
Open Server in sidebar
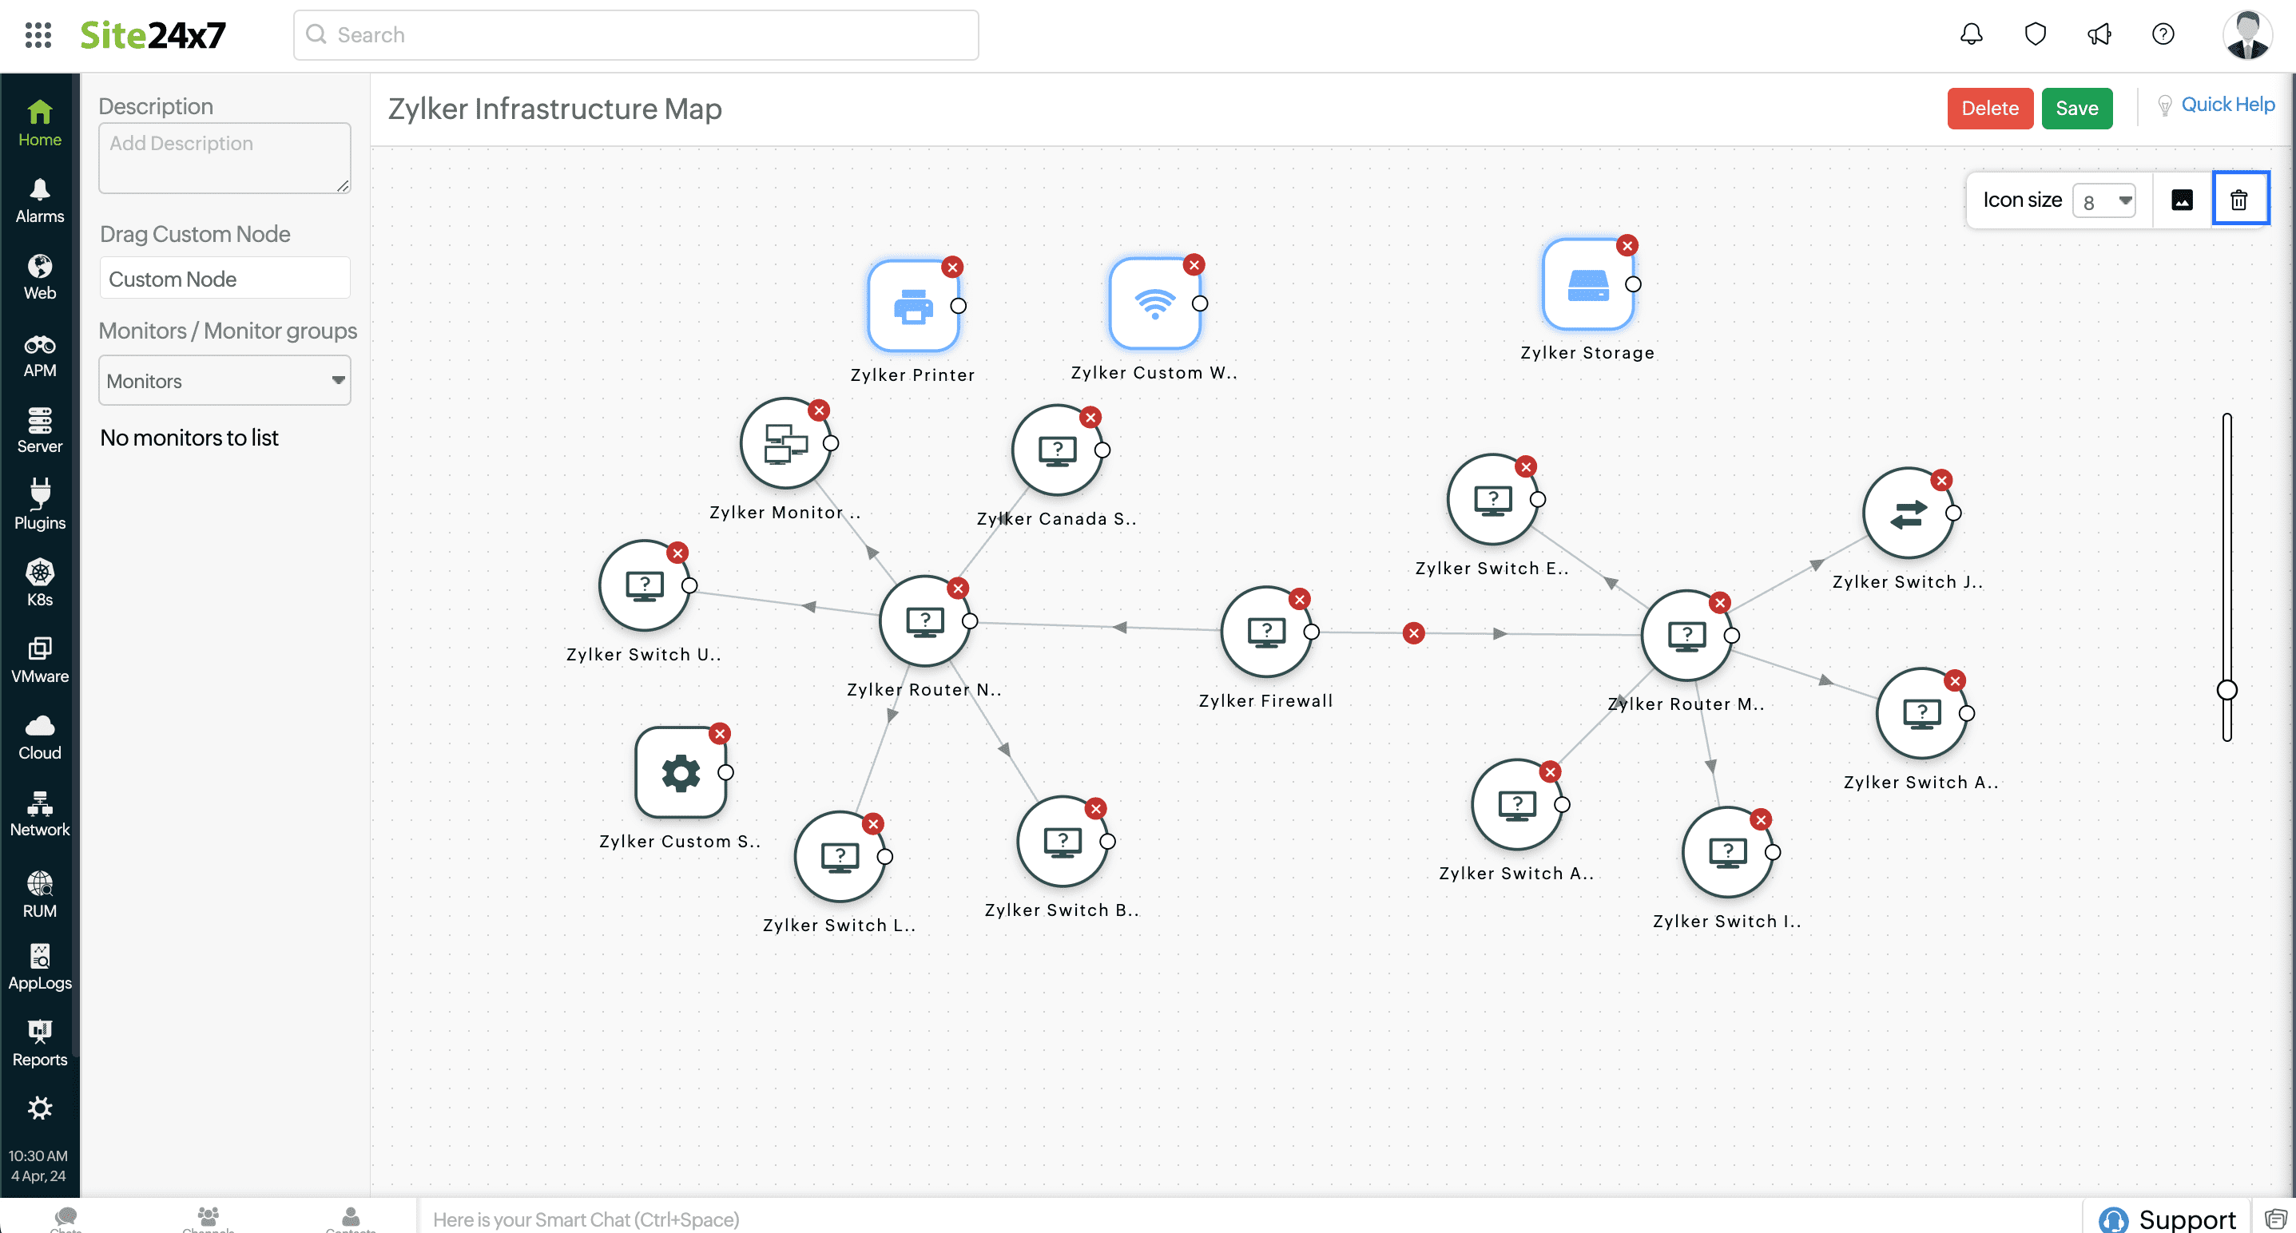tap(39, 430)
